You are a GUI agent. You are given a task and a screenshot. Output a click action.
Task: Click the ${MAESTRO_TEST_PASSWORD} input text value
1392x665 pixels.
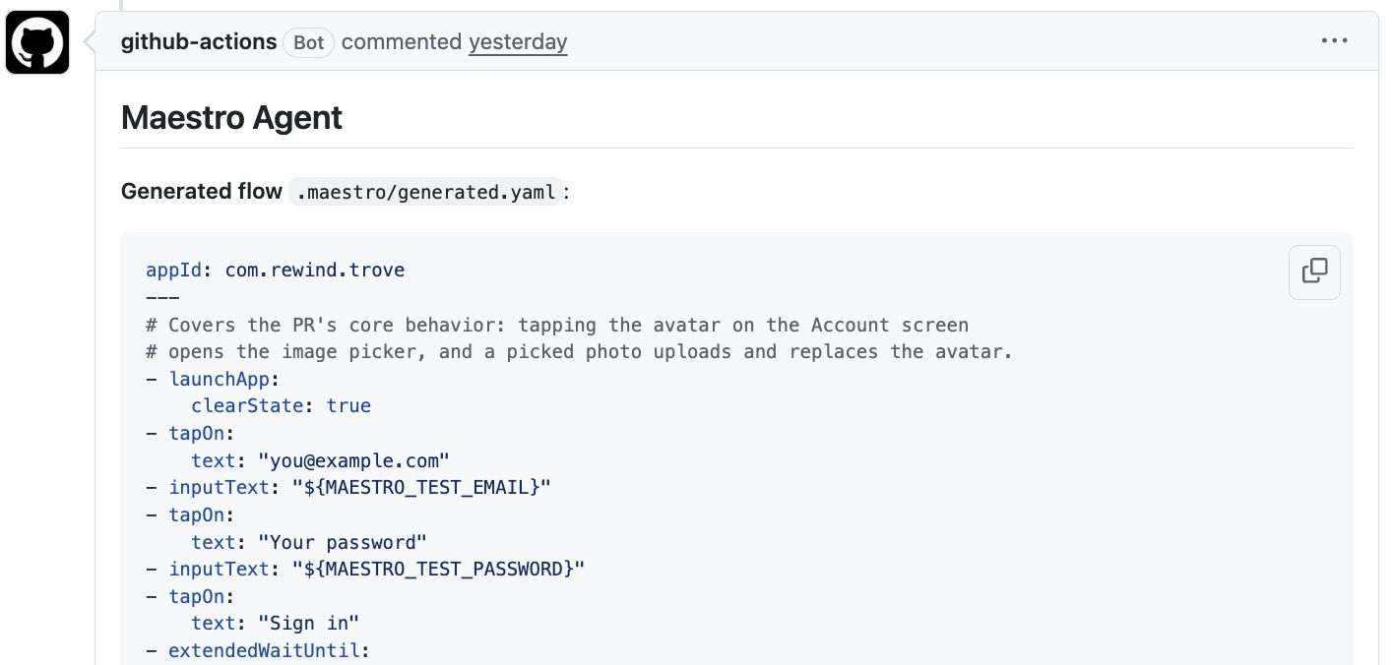[x=438, y=570]
